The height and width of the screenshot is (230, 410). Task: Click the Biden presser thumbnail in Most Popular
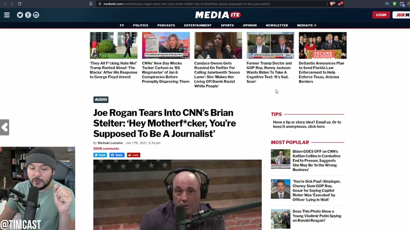(281, 159)
